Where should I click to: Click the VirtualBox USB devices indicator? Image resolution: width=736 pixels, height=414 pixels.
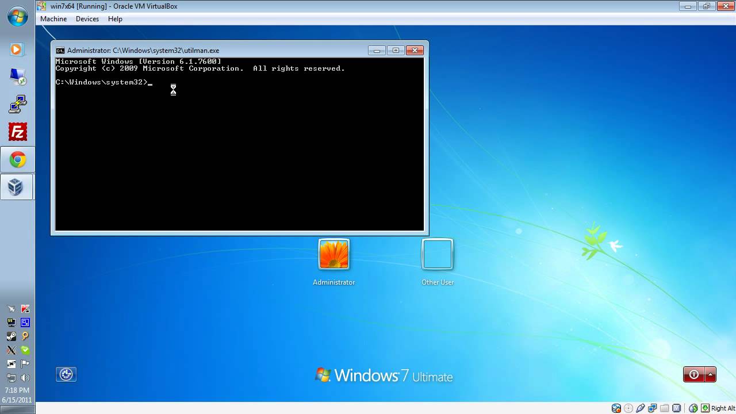(x=641, y=408)
